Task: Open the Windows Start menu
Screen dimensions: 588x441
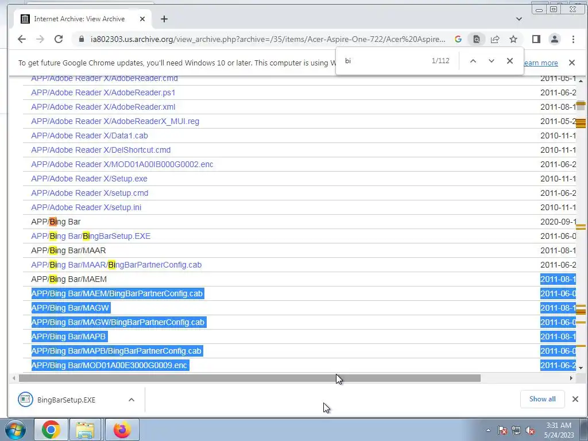Action: click(x=16, y=430)
